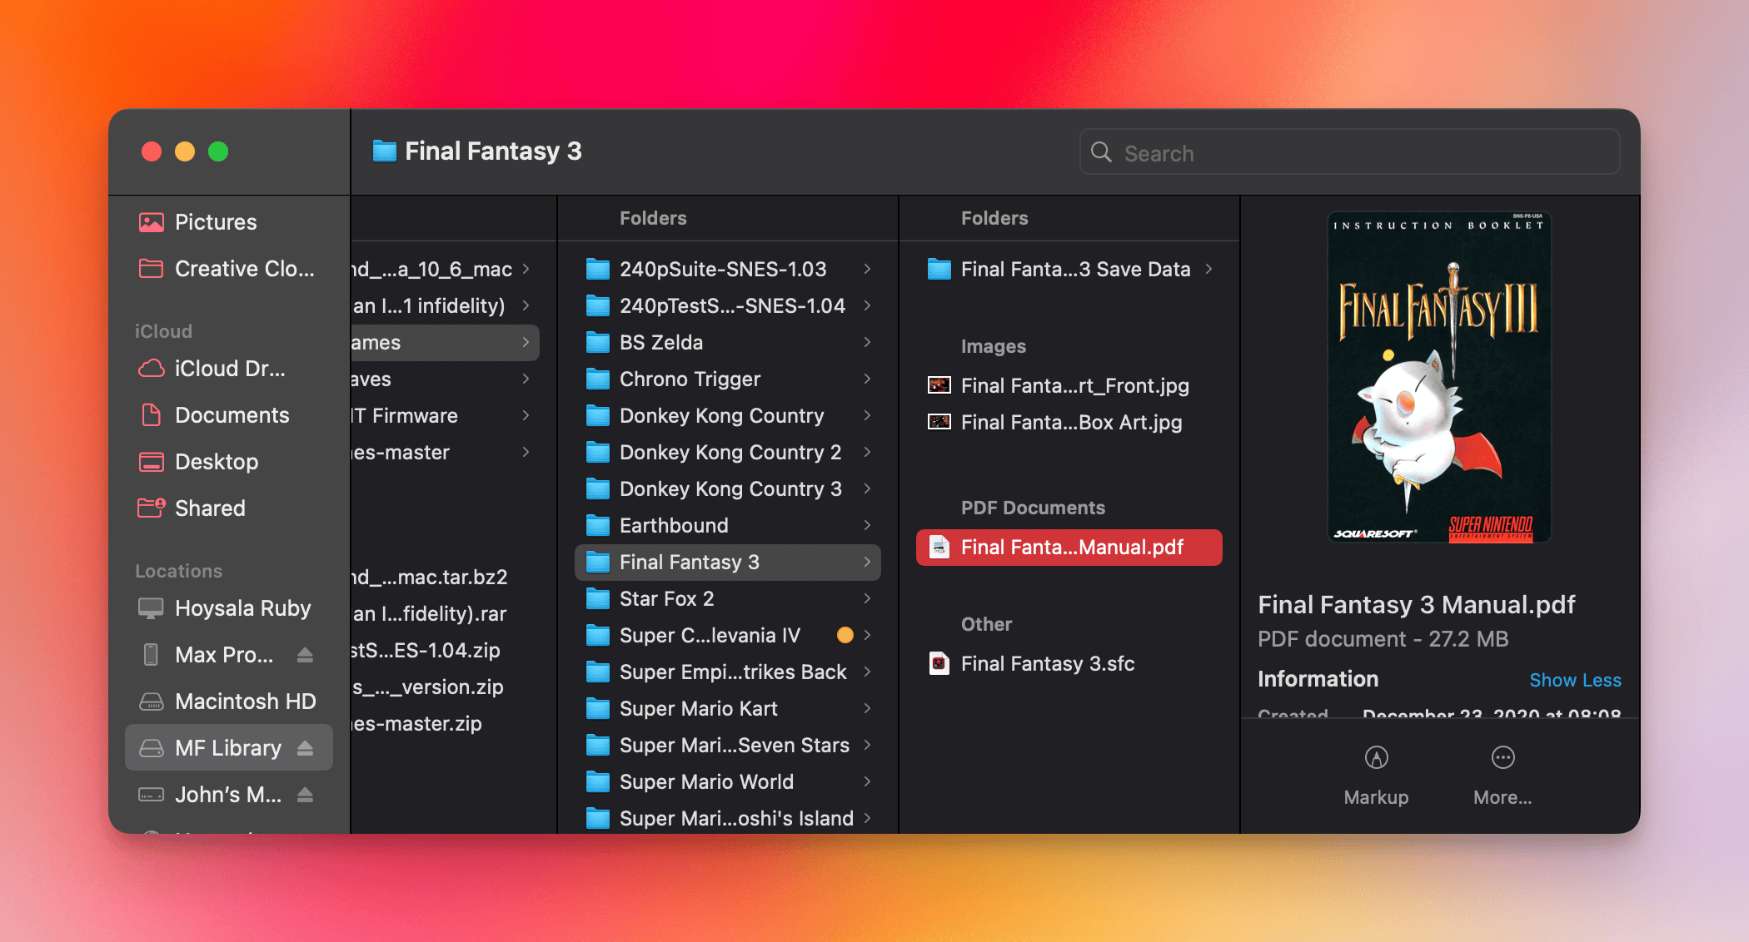Click the search magnifying glass icon
1749x942 pixels.
(x=1101, y=152)
